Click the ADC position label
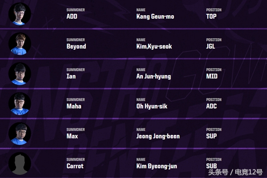267x178 pixels. (x=212, y=106)
